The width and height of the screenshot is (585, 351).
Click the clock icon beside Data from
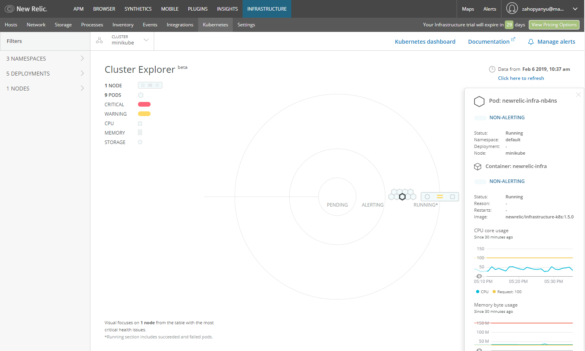[x=492, y=69]
